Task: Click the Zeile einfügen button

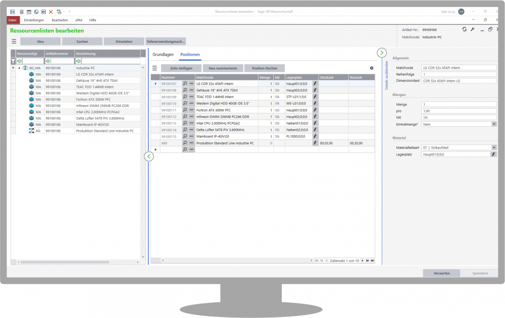Action: click(x=181, y=68)
